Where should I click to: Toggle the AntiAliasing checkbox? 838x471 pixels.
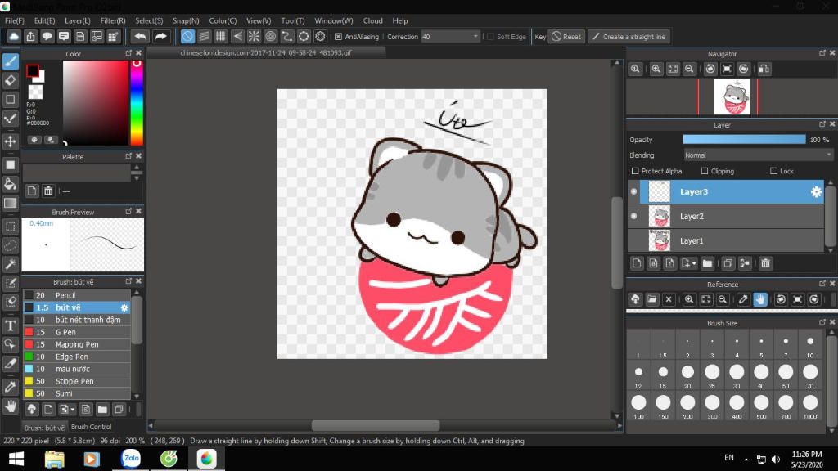click(339, 37)
